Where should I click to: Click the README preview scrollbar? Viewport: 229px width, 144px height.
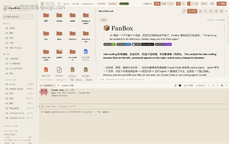(224, 29)
